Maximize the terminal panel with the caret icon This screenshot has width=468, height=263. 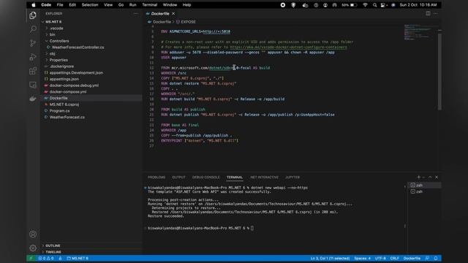pyautogui.click(x=430, y=177)
